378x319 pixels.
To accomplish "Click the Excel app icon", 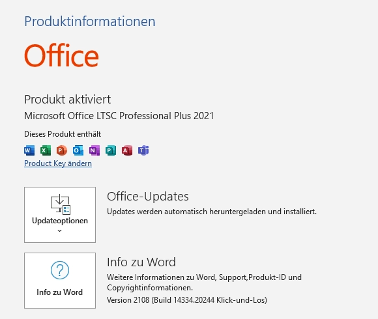I will pyautogui.click(x=46, y=150).
